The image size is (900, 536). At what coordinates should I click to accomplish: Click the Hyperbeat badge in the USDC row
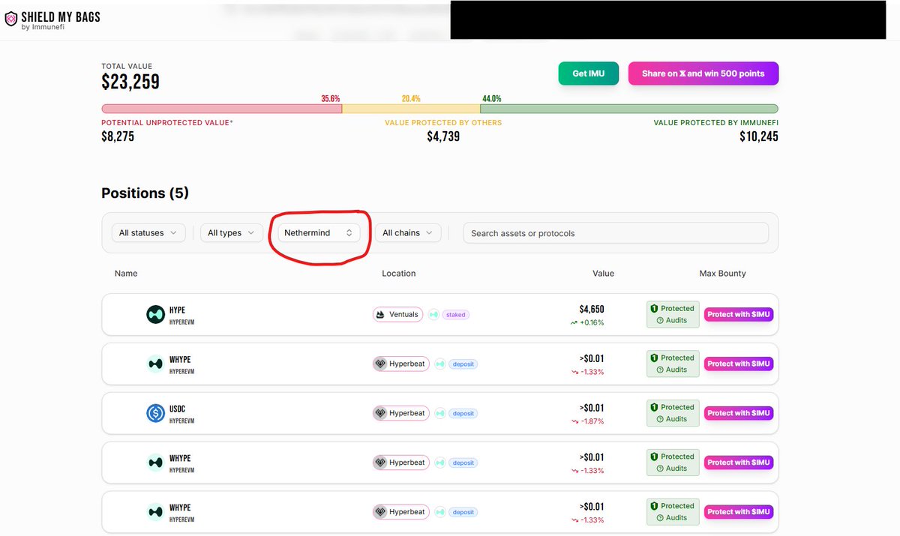(x=400, y=413)
